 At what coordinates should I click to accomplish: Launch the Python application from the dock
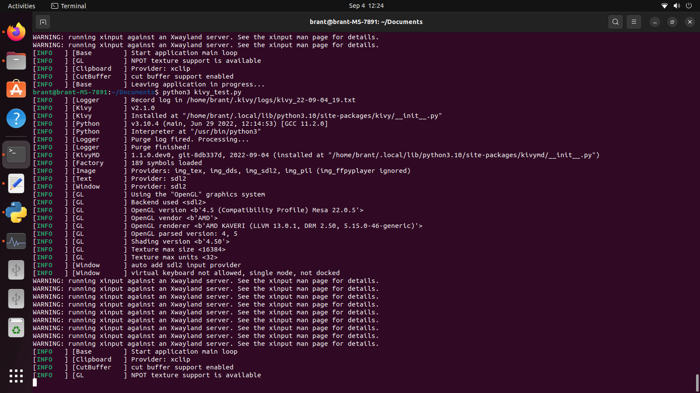pos(16,212)
